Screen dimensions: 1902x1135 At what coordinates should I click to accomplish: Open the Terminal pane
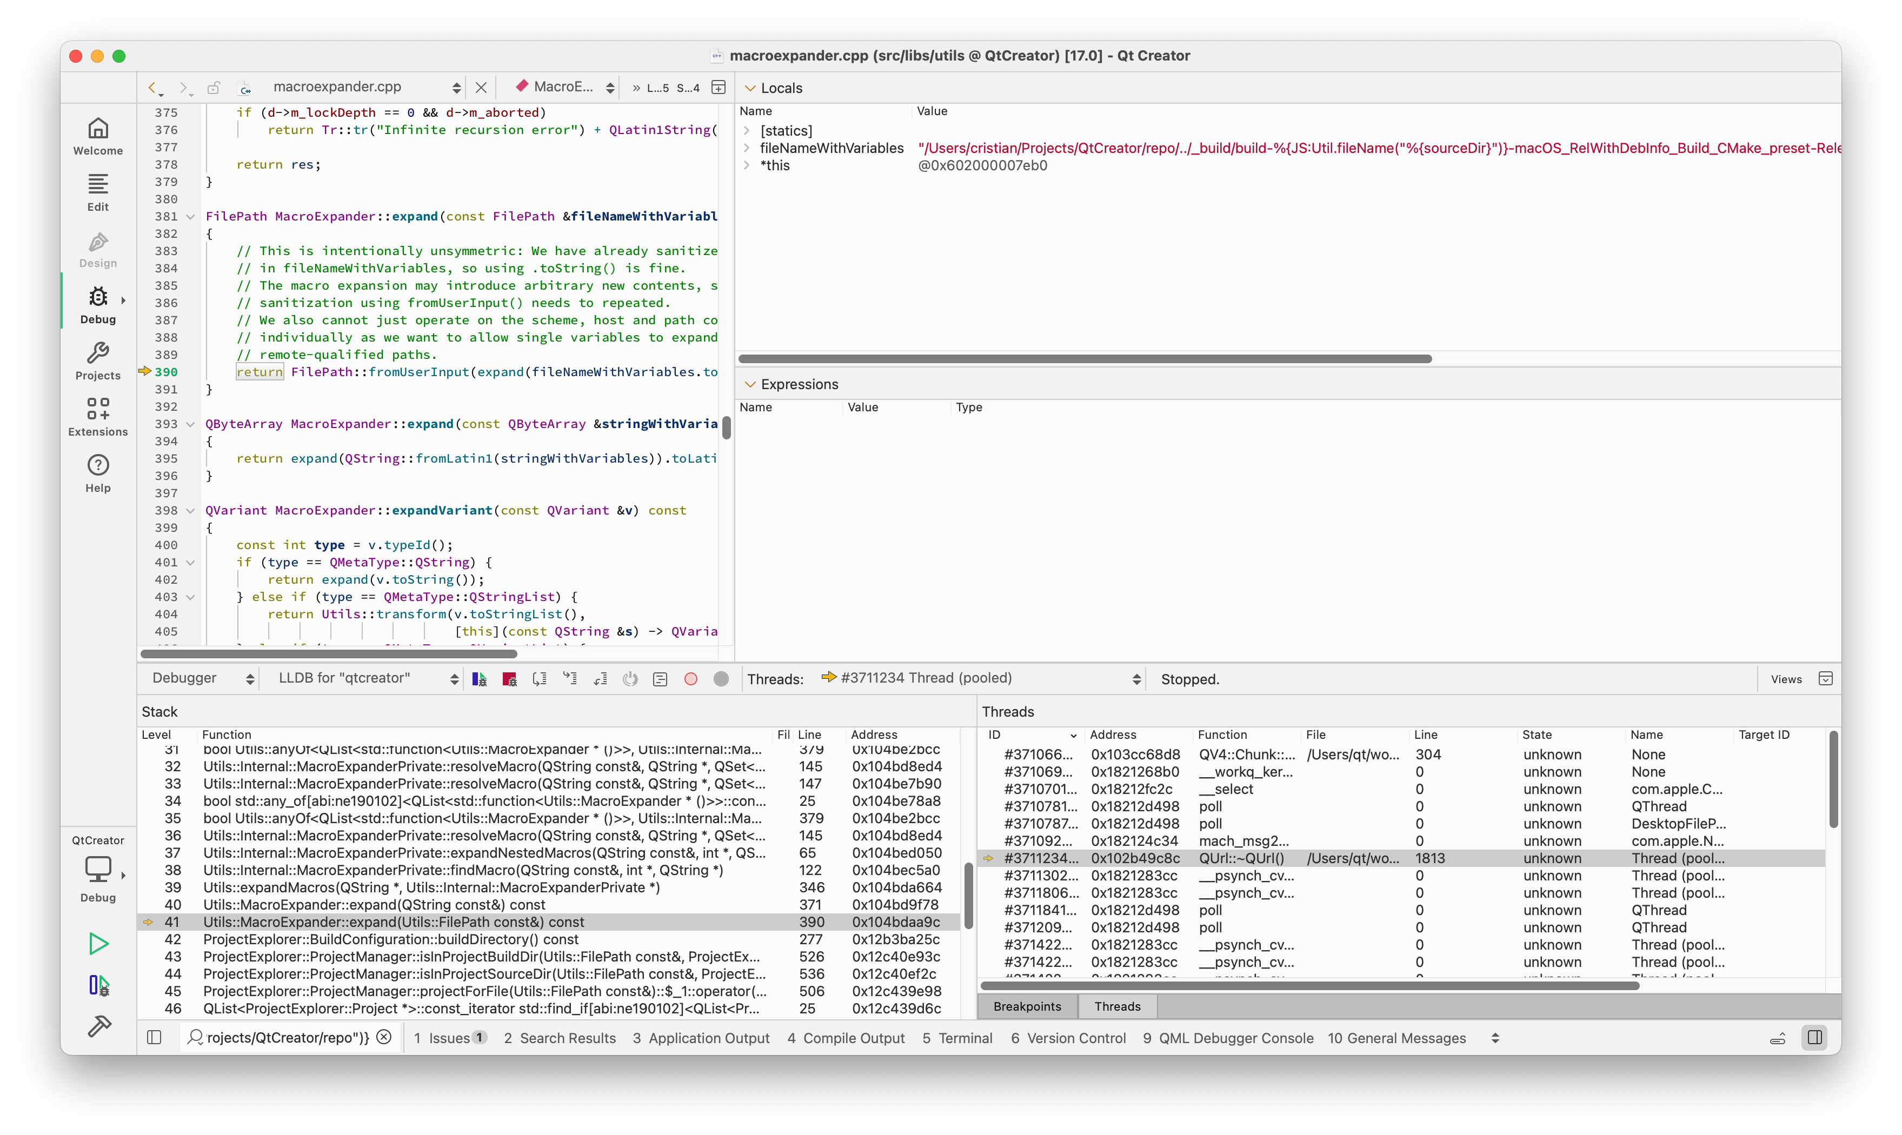click(x=957, y=1039)
